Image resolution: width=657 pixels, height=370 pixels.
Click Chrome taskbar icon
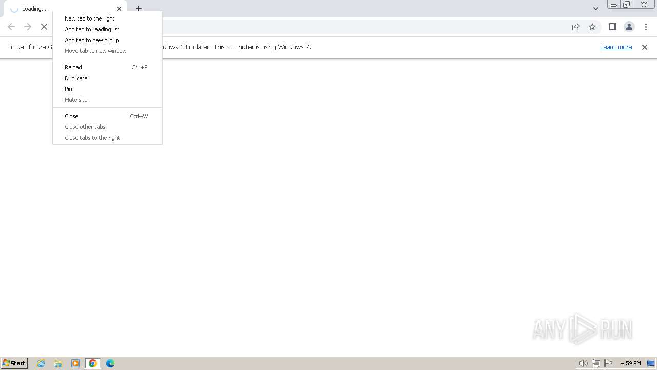coord(93,363)
